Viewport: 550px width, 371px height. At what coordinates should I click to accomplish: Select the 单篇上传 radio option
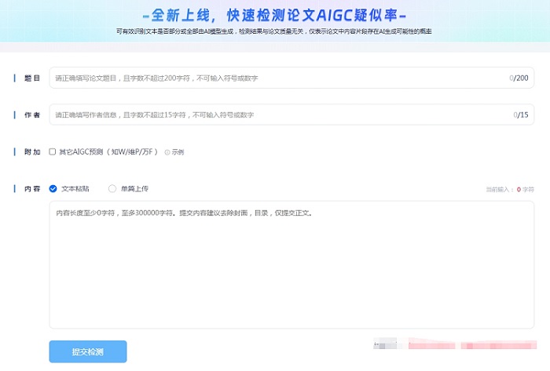click(112, 188)
